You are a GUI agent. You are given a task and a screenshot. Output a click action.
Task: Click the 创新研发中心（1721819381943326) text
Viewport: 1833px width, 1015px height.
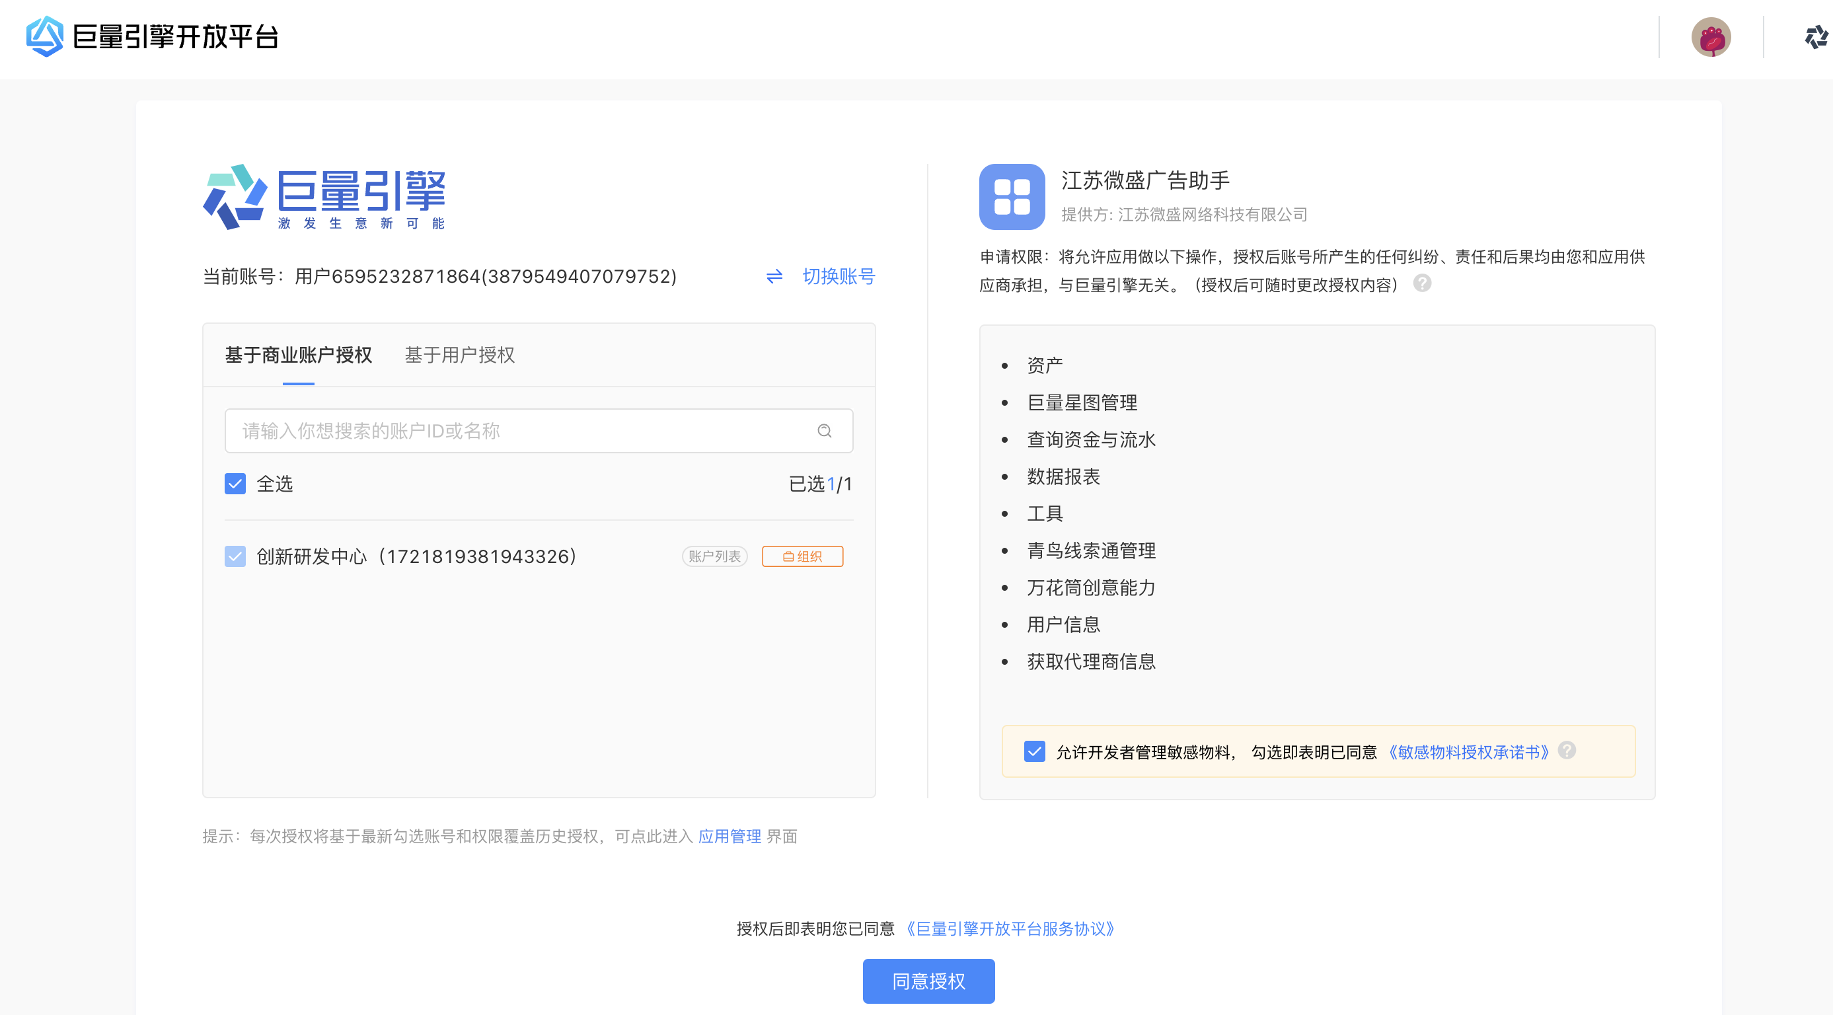click(x=416, y=556)
